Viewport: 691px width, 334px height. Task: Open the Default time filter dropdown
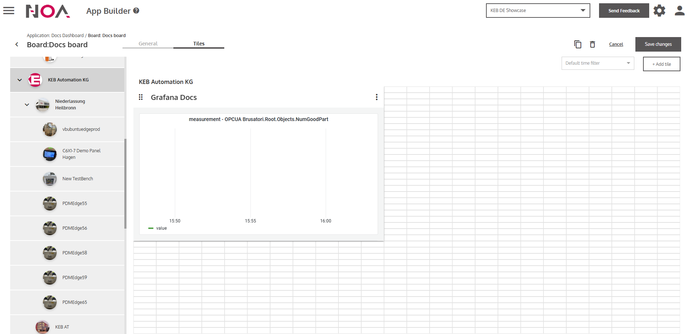coord(598,63)
